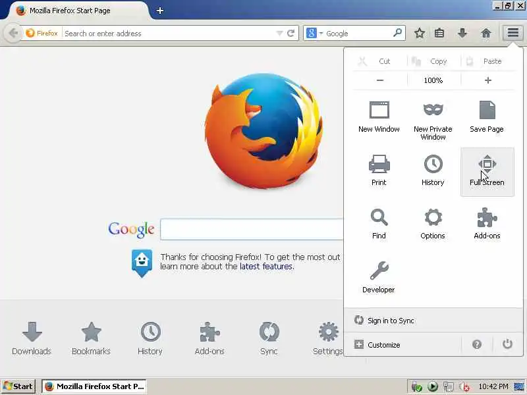This screenshot has width=527, height=395.
Task: Click the back arrow button
Action: pos(13,34)
